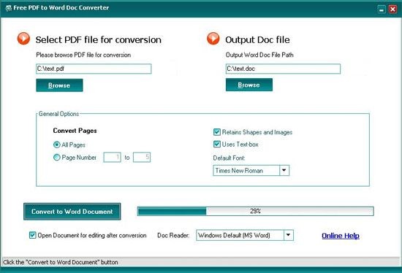
Task: Click the General Options group label
Action: tap(58, 114)
